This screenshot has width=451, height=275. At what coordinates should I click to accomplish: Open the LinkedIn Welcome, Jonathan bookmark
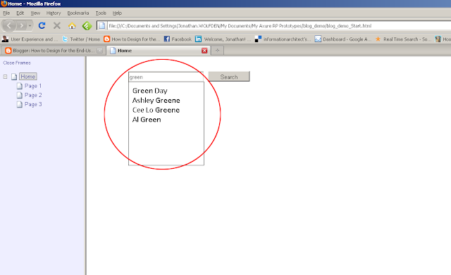pos(223,39)
